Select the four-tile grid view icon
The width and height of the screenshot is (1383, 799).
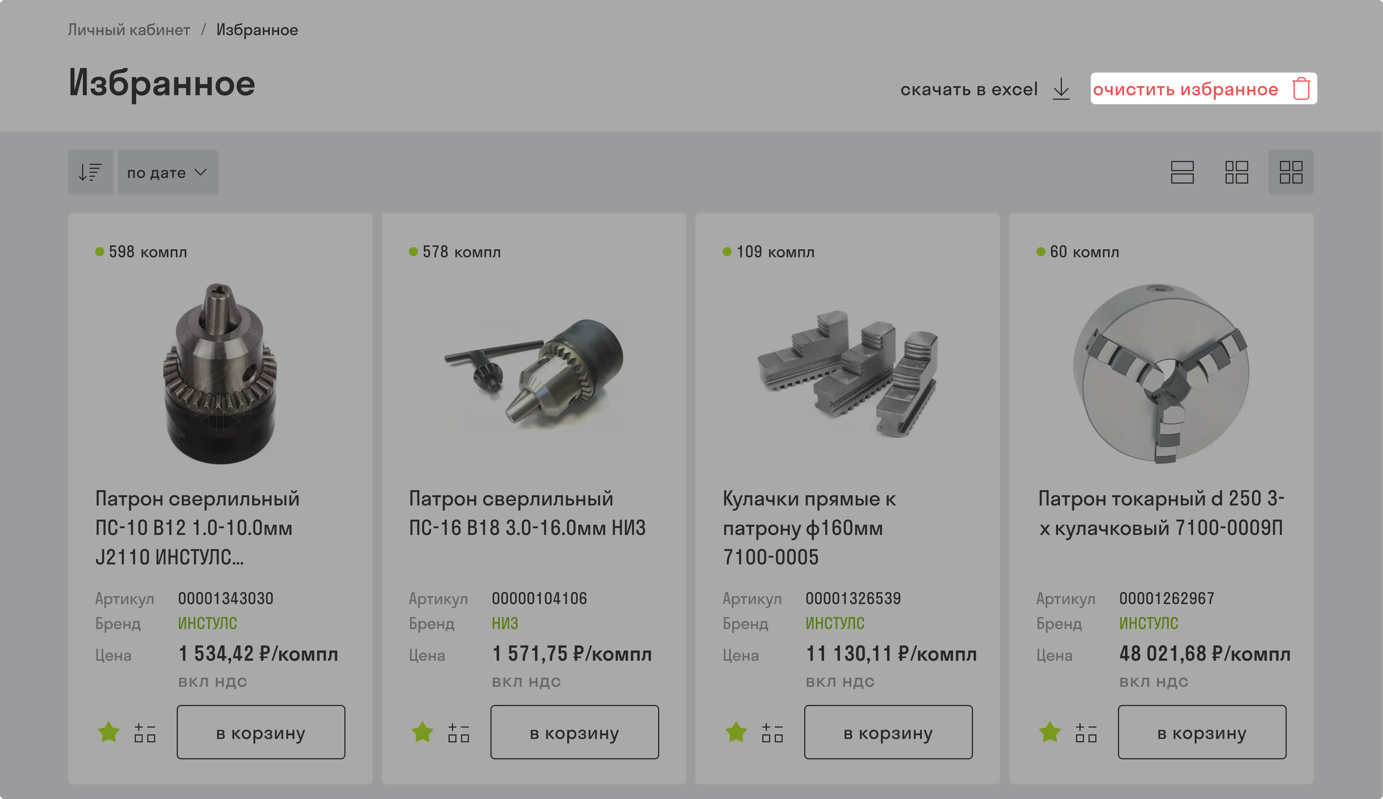(1290, 172)
